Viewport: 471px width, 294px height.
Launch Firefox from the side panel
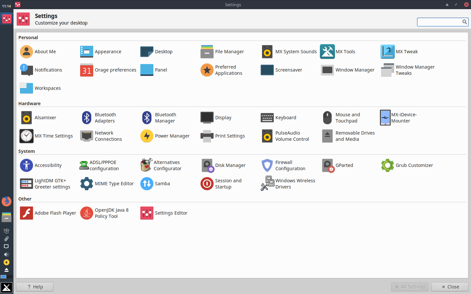coord(7,201)
